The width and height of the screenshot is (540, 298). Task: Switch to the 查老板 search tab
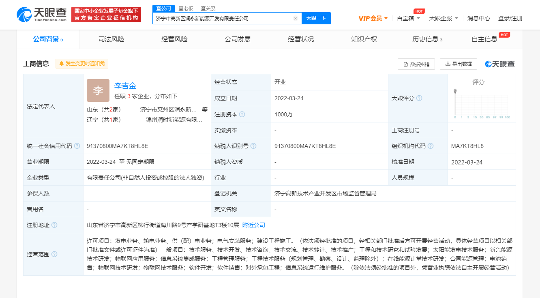pyautogui.click(x=186, y=9)
